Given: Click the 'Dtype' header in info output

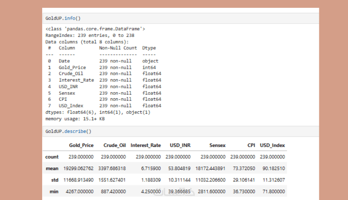Looking at the screenshot, I should pos(149,48).
